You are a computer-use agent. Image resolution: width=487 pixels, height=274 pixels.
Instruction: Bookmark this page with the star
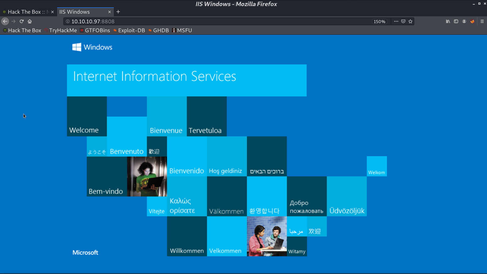point(410,21)
